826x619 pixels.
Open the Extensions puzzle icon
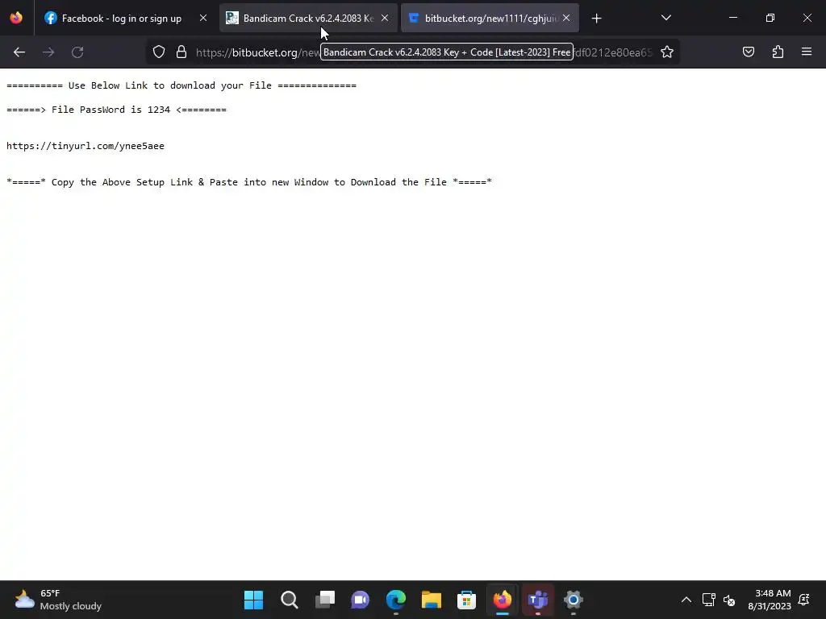[x=778, y=52]
